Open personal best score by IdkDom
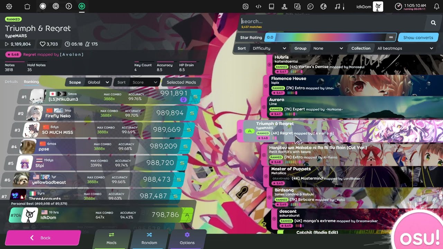443x249 pixels. (101, 215)
